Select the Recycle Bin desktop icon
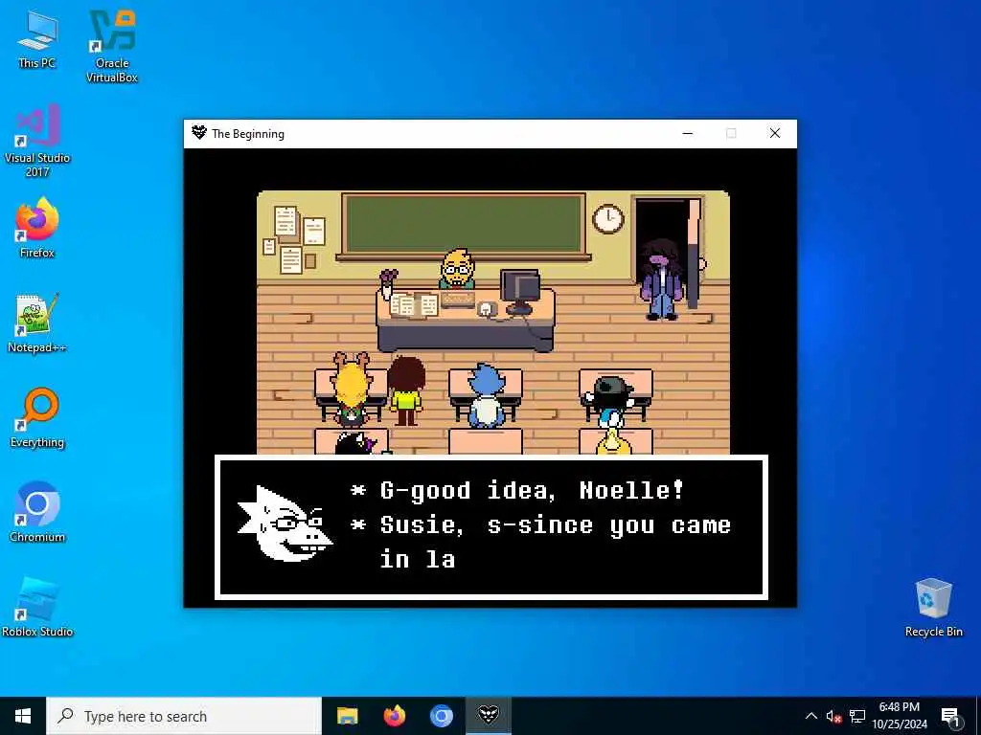 [x=933, y=608]
